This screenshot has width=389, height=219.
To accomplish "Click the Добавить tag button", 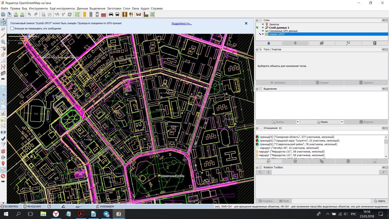I will [x=278, y=82].
